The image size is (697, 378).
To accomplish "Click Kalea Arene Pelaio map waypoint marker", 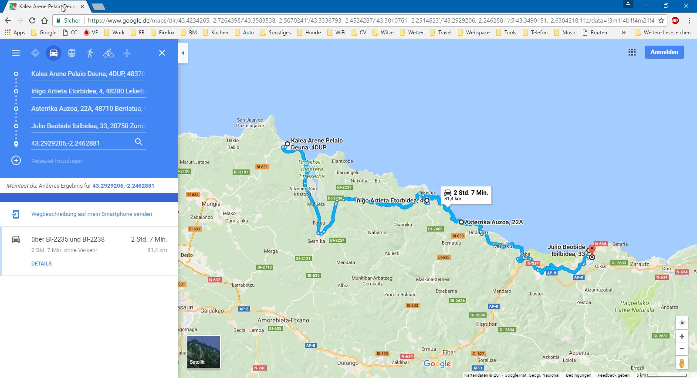I will pos(288,144).
